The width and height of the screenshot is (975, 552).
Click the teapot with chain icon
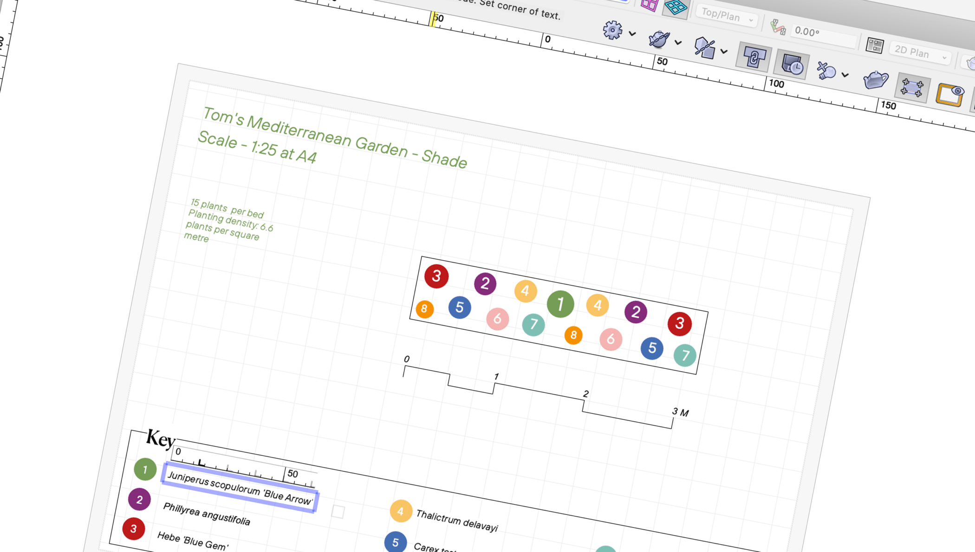[658, 39]
